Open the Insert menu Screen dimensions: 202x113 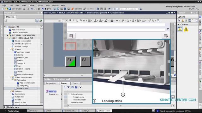click(x=24, y=5)
